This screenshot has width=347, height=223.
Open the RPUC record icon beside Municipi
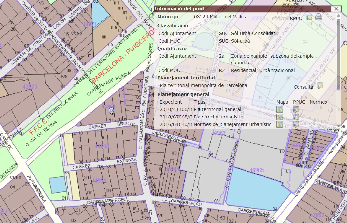point(309,17)
